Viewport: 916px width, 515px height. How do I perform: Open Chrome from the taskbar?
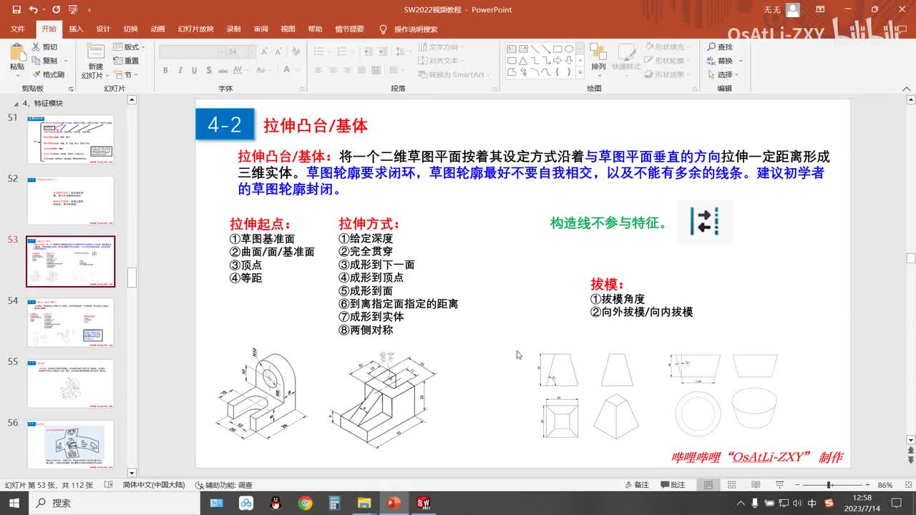tap(306, 503)
